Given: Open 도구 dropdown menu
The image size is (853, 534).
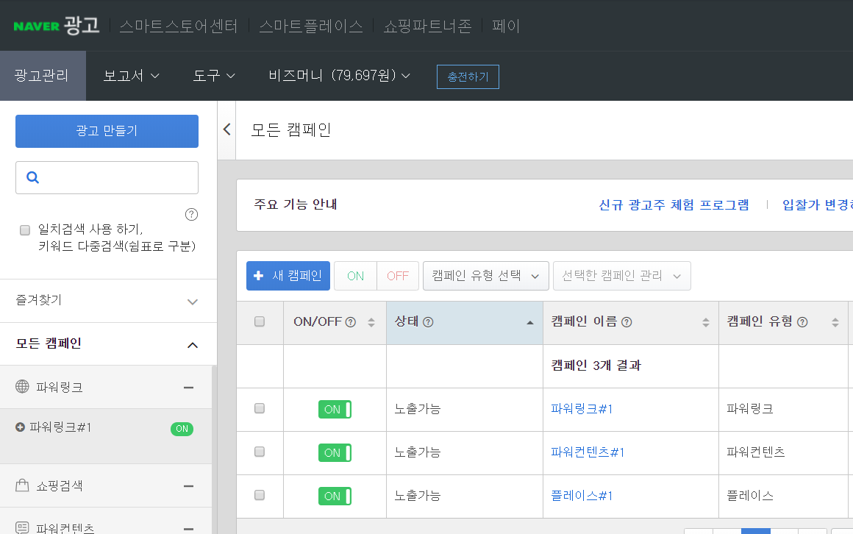Looking at the screenshot, I should click(x=214, y=76).
